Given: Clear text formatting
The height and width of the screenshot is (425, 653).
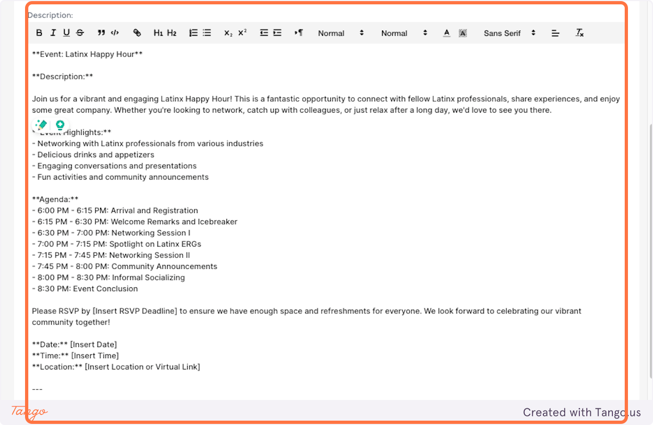Looking at the screenshot, I should pyautogui.click(x=580, y=33).
